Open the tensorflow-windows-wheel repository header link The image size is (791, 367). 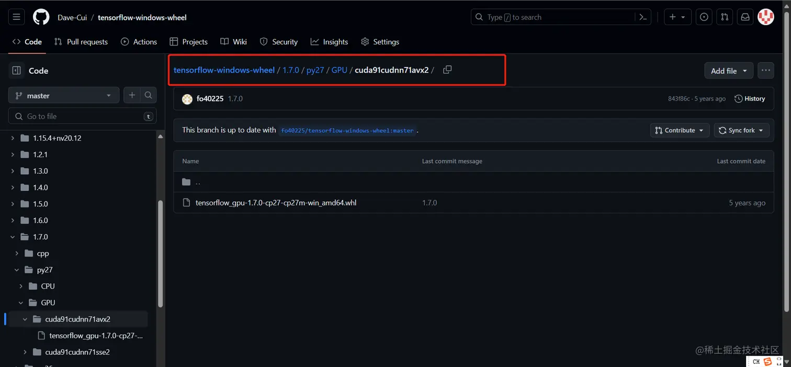pyautogui.click(x=142, y=17)
